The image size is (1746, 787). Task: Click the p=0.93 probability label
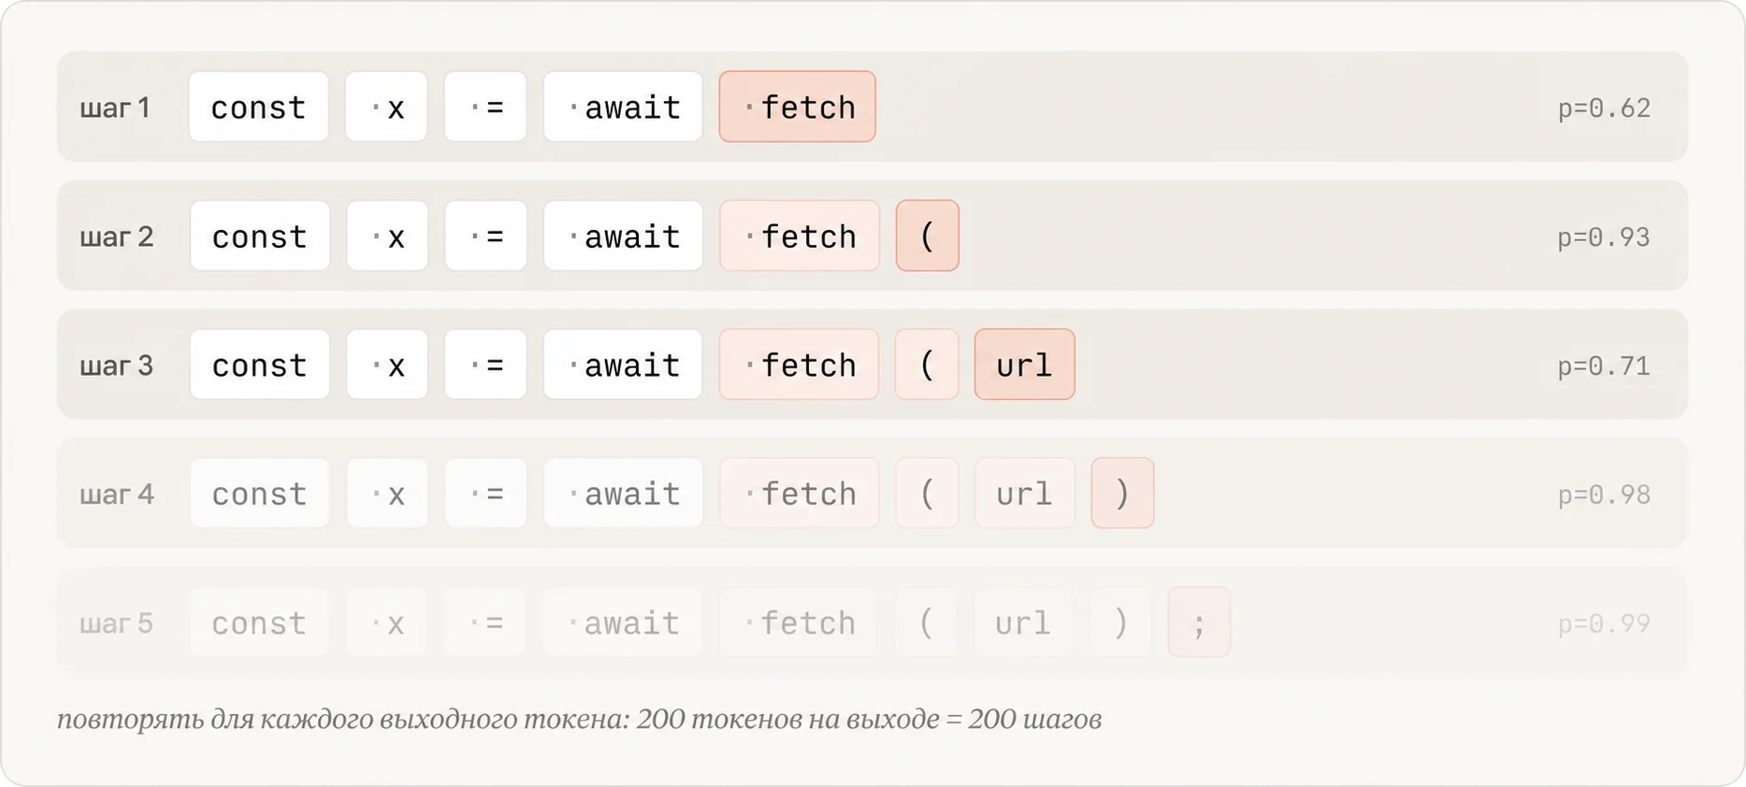tap(1604, 237)
